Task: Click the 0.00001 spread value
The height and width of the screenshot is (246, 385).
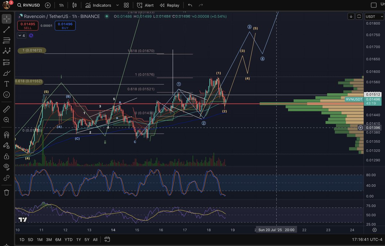Action: point(47,26)
